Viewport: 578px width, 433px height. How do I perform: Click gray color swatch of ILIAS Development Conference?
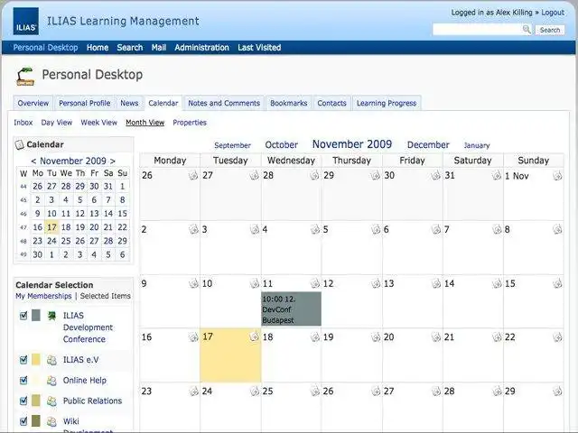[x=36, y=316]
